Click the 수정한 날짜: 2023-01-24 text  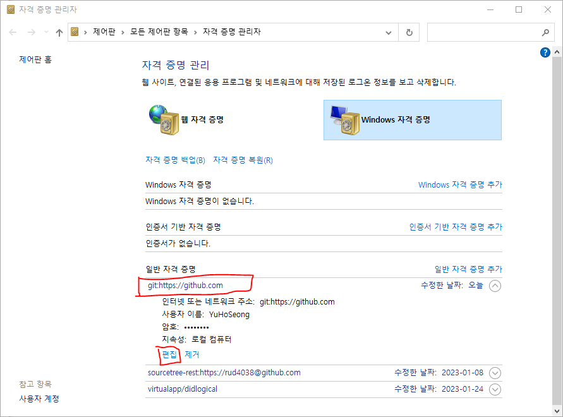439,389
